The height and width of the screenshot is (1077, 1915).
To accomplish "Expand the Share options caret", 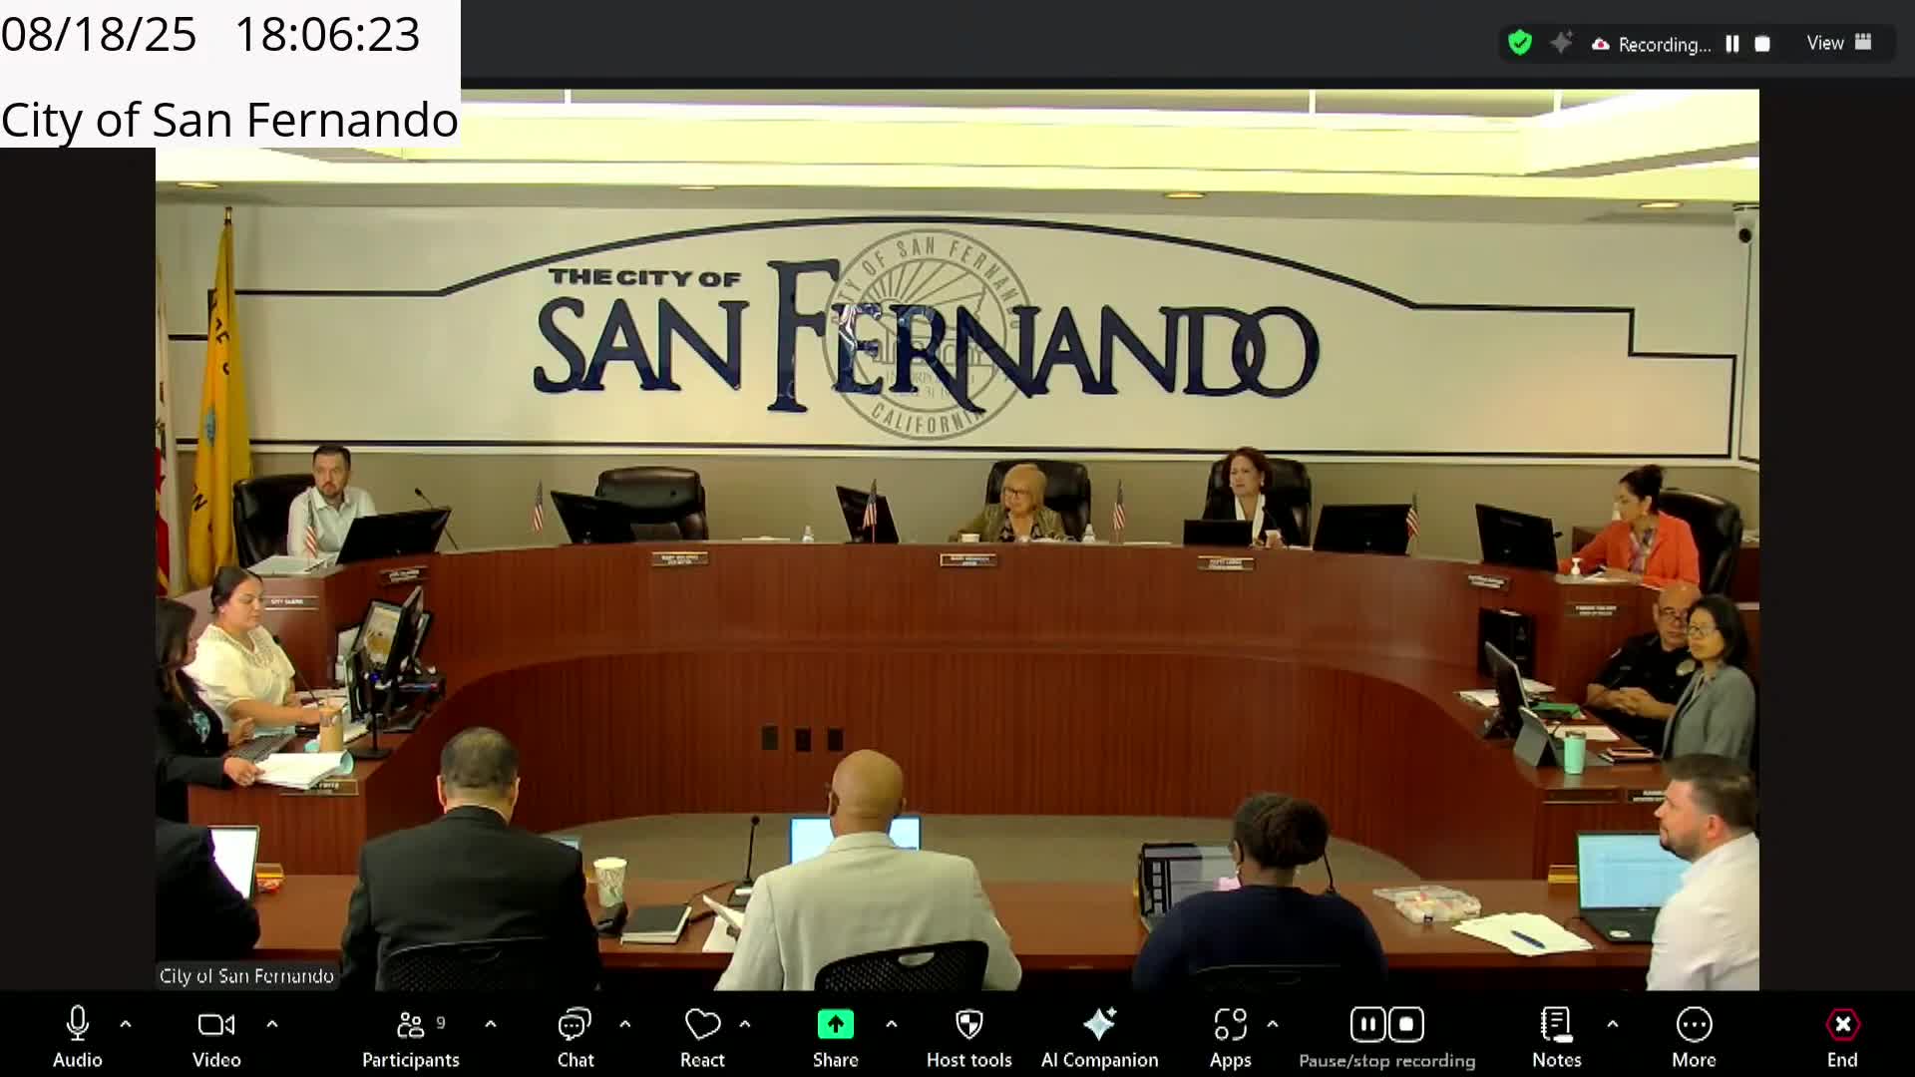I will click(x=892, y=1024).
